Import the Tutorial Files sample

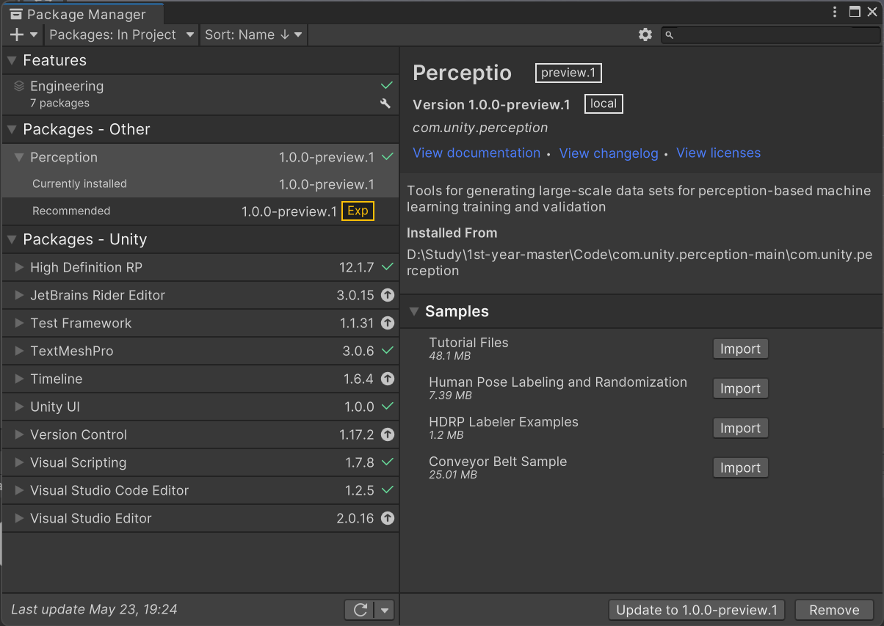point(740,349)
